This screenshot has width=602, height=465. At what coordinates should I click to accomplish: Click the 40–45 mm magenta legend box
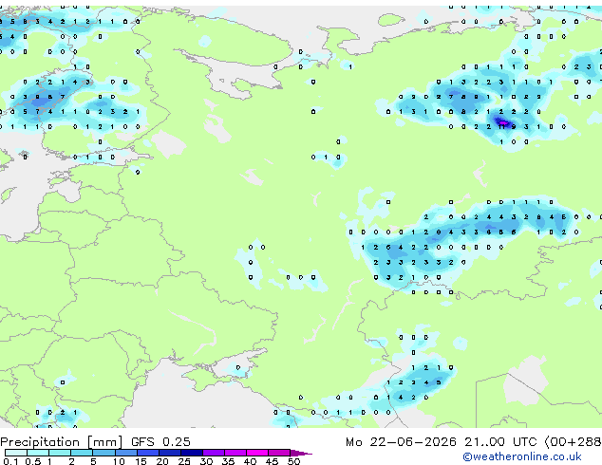[257, 453]
